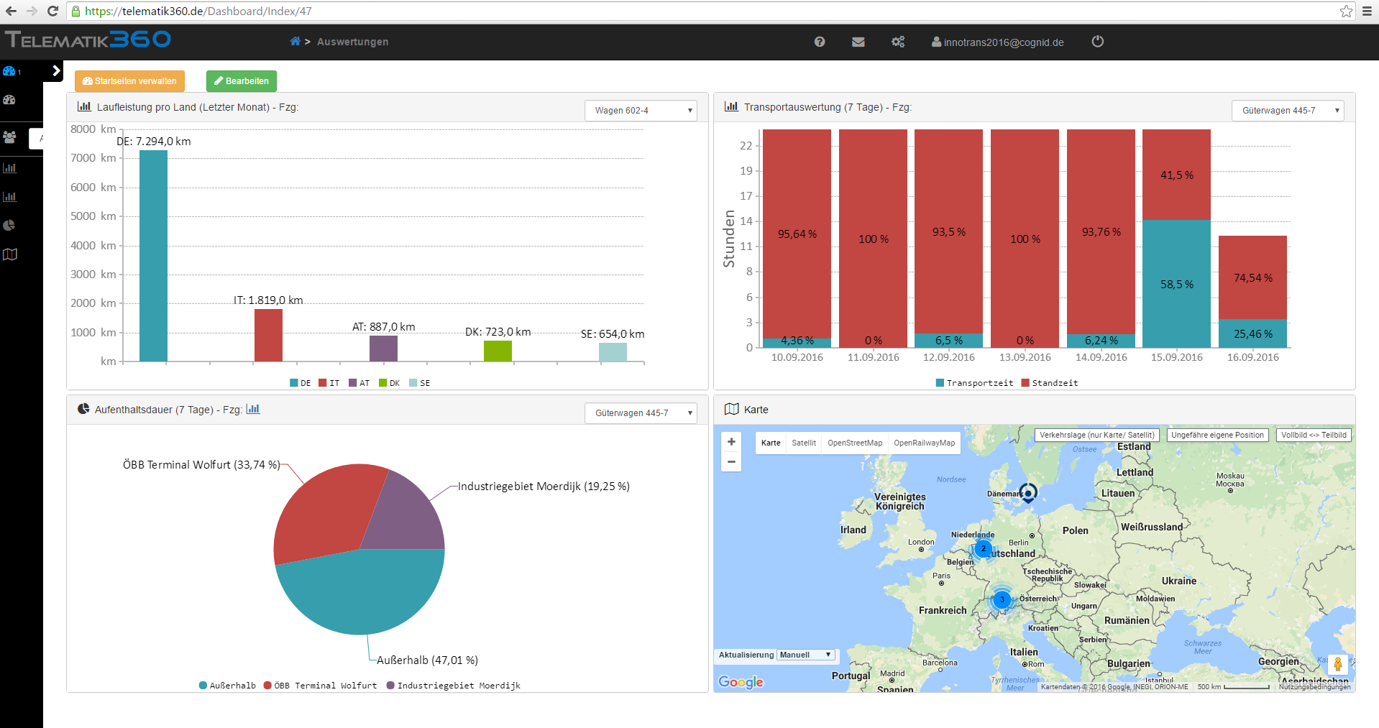This screenshot has width=1379, height=728.
Task: Toggle Außerhalb in the pie chart legend
Action: pos(227,686)
